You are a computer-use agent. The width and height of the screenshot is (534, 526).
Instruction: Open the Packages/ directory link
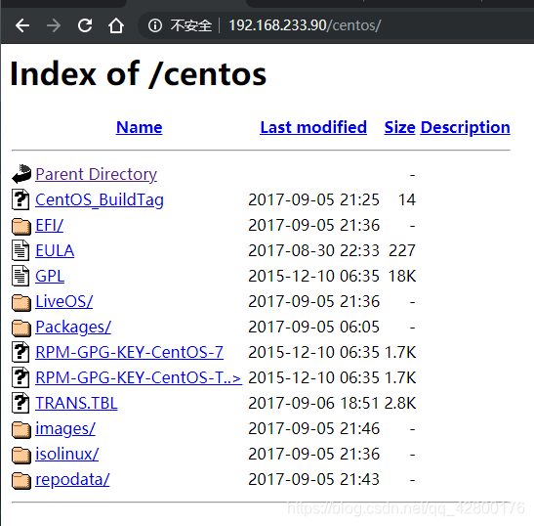[x=73, y=327]
